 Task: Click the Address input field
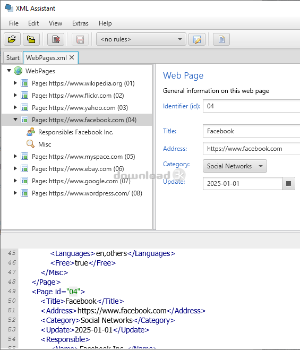click(x=251, y=148)
